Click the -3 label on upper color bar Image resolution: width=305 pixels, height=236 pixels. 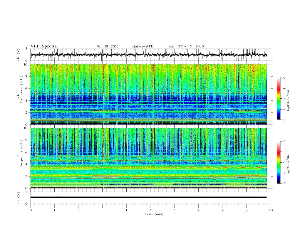[284, 78]
